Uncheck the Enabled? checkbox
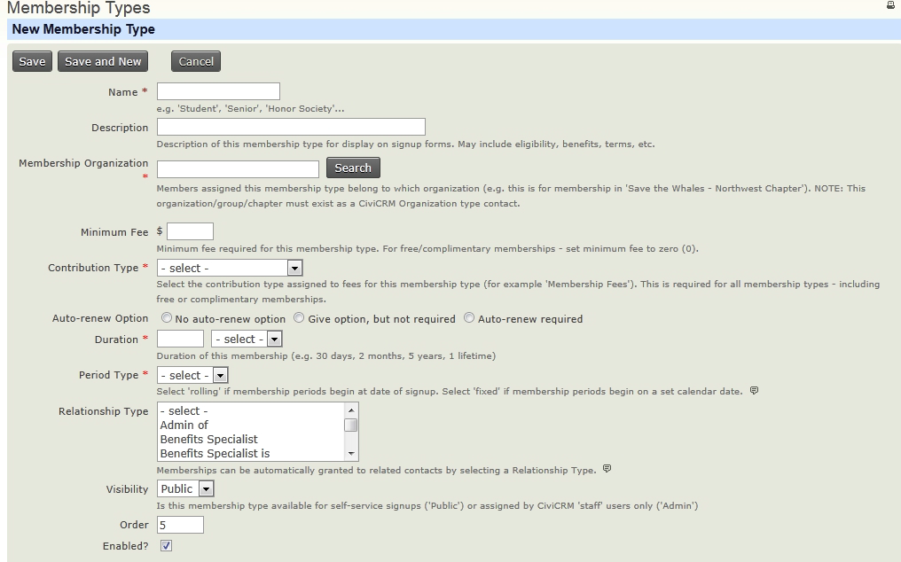 coord(166,546)
